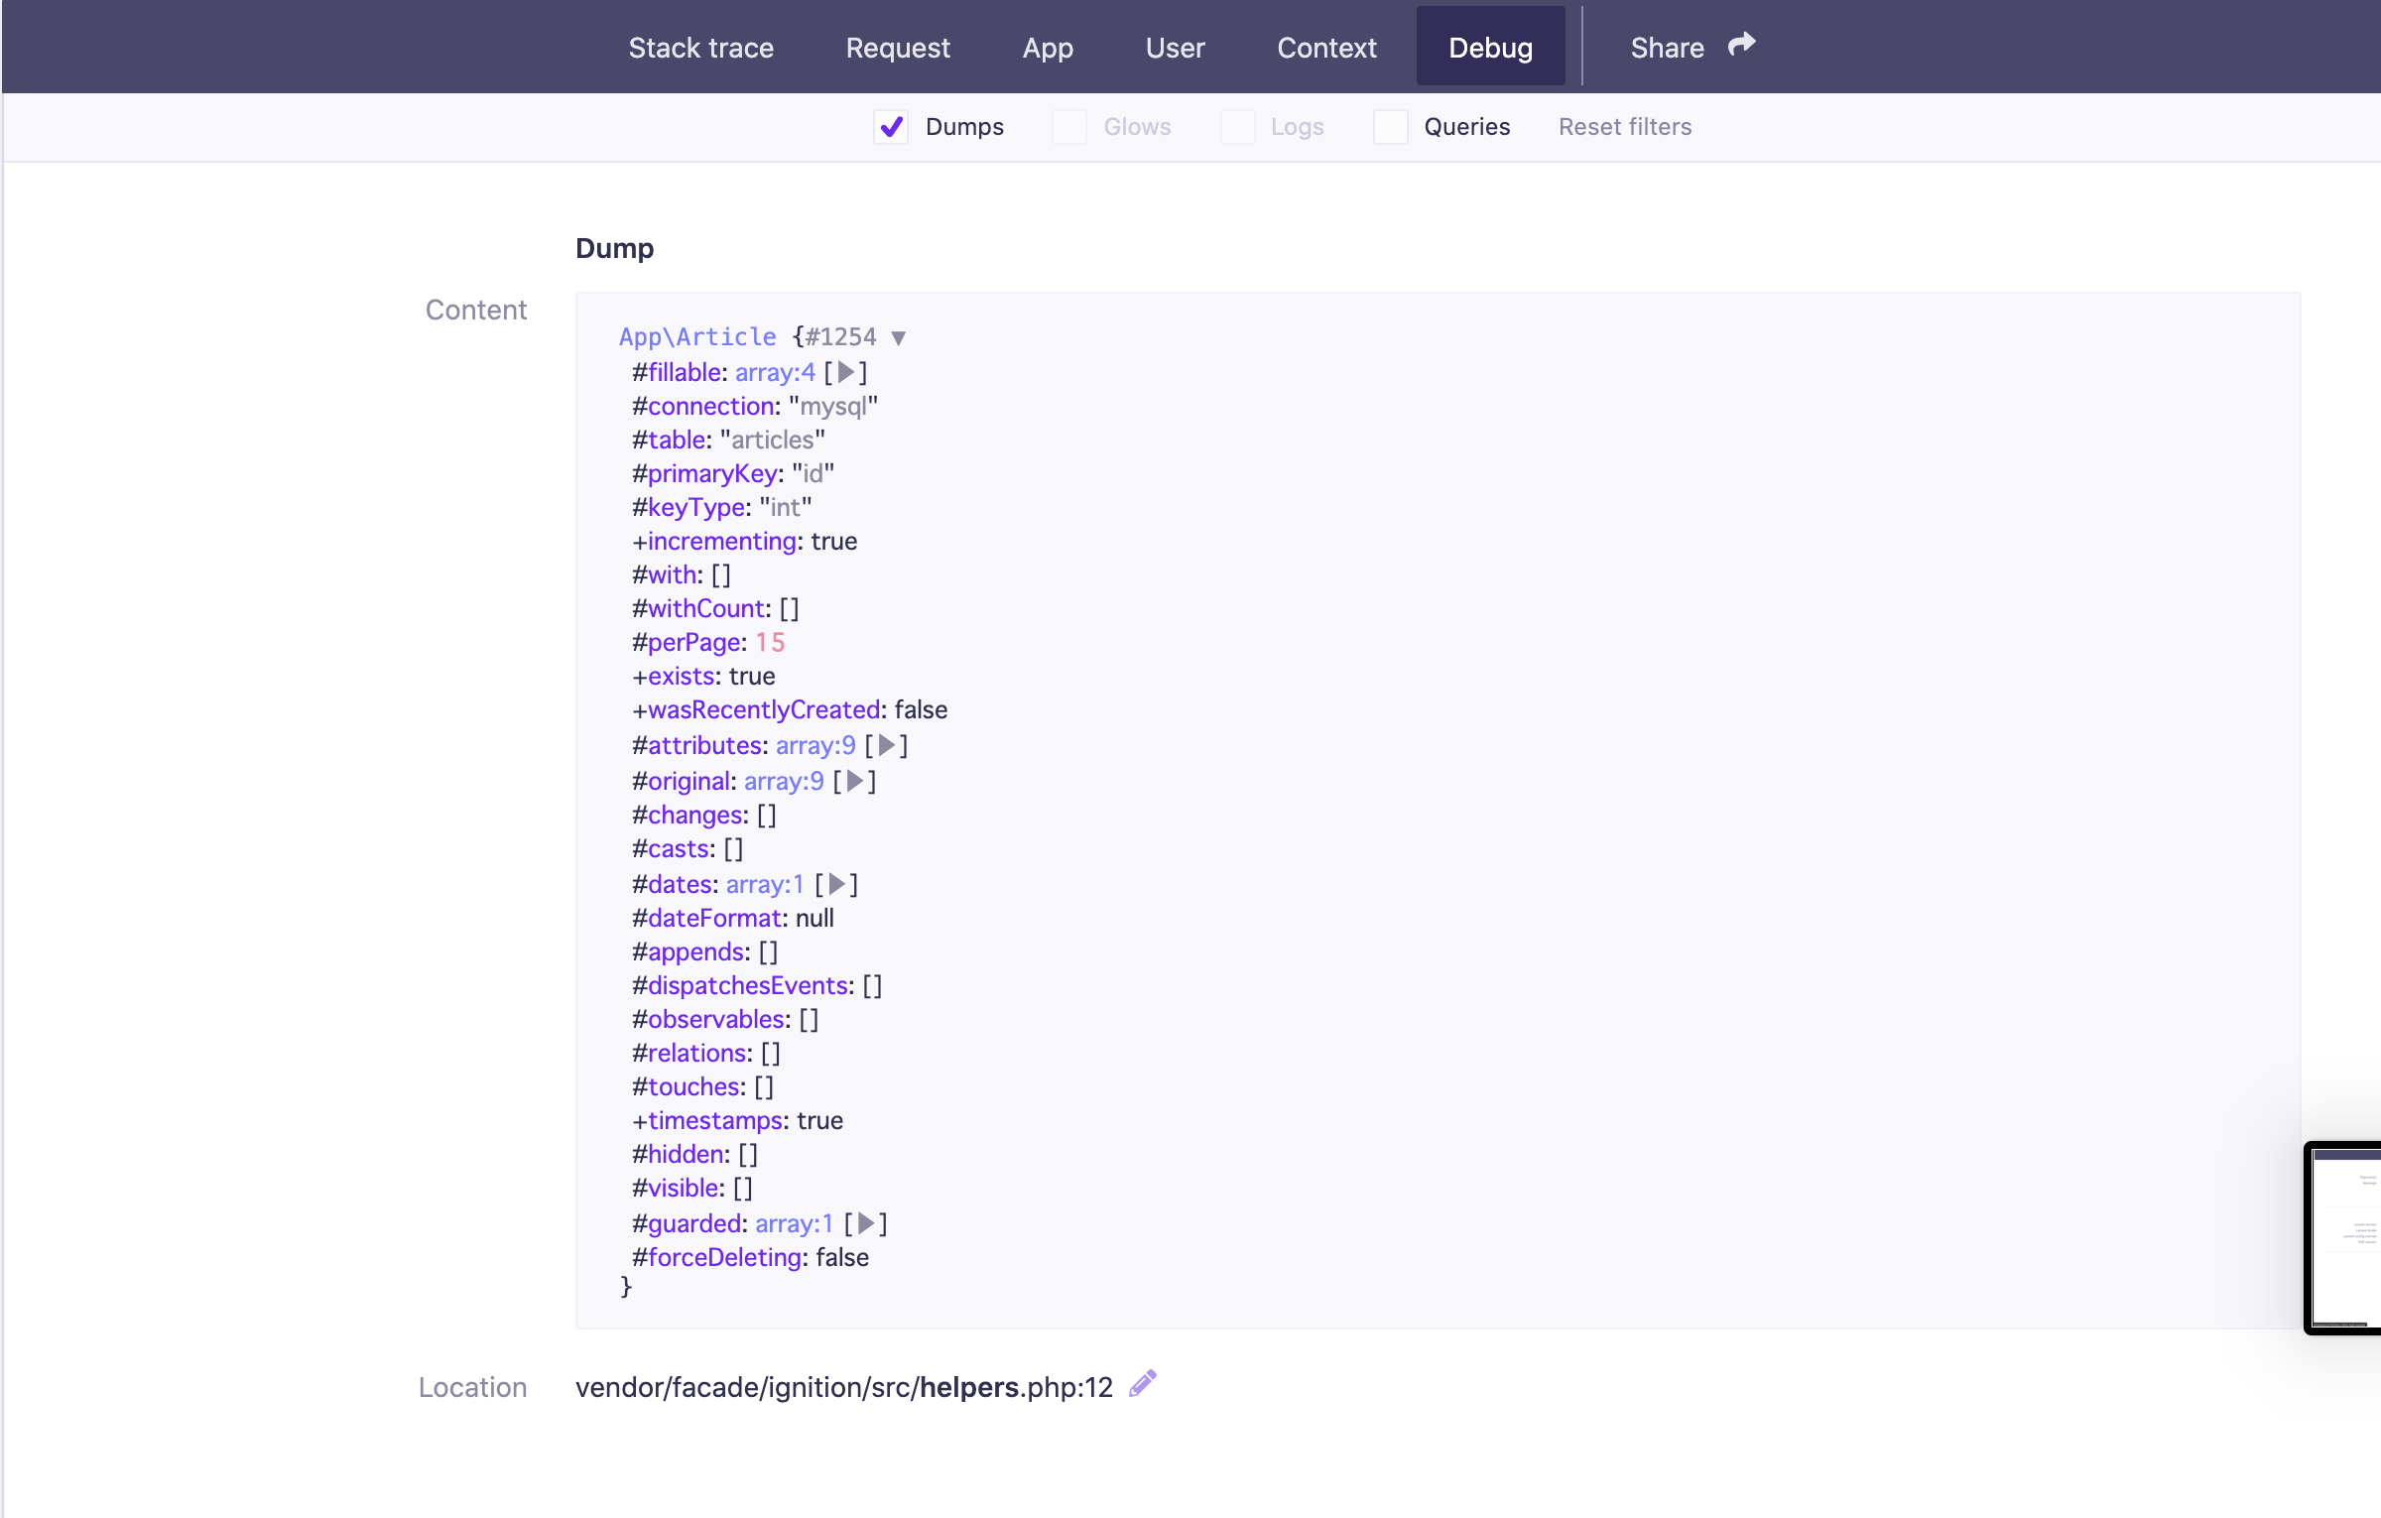This screenshot has width=2381, height=1518.
Task: Click the +wasRecentlyCreated property
Action: pyautogui.click(x=790, y=709)
